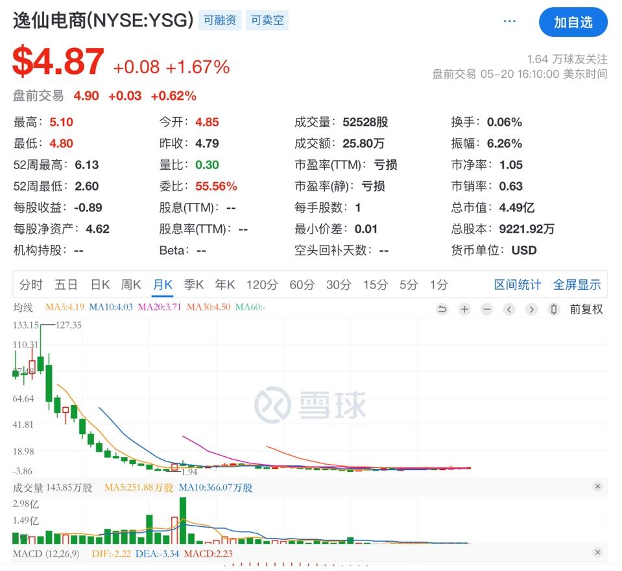Select the 60分 interval tab
Viewport: 622px width, 571px height.
pyautogui.click(x=302, y=285)
